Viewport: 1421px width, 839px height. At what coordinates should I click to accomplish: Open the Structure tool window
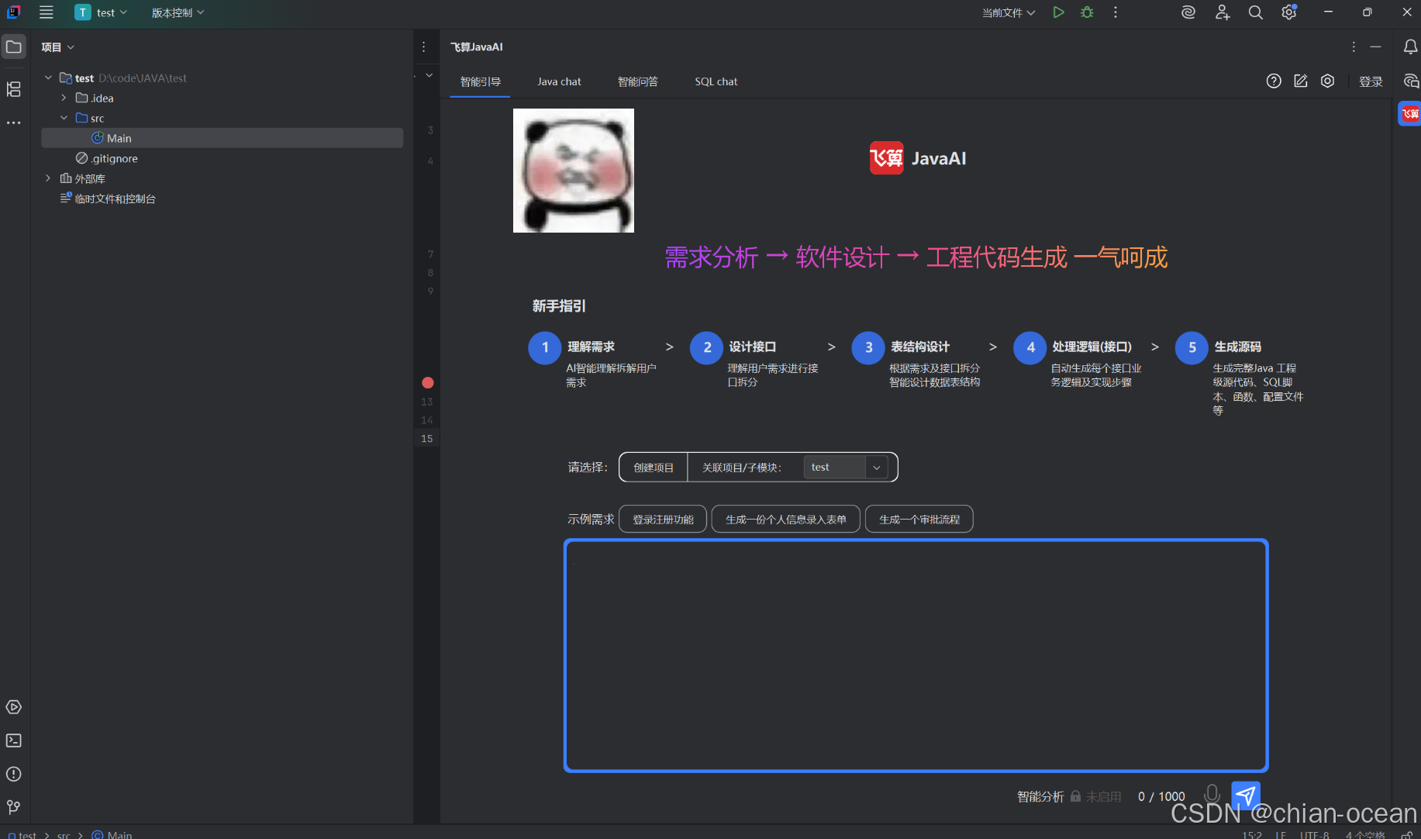(x=14, y=89)
